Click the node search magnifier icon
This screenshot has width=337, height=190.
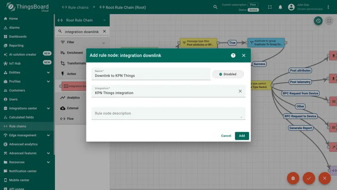pyautogui.click(x=60, y=31)
